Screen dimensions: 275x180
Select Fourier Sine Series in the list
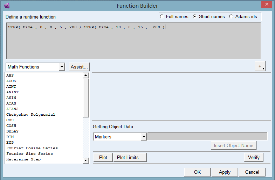coord(29,153)
